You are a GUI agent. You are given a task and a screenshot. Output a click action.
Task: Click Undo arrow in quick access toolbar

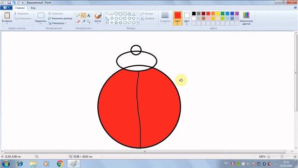tap(14, 3)
